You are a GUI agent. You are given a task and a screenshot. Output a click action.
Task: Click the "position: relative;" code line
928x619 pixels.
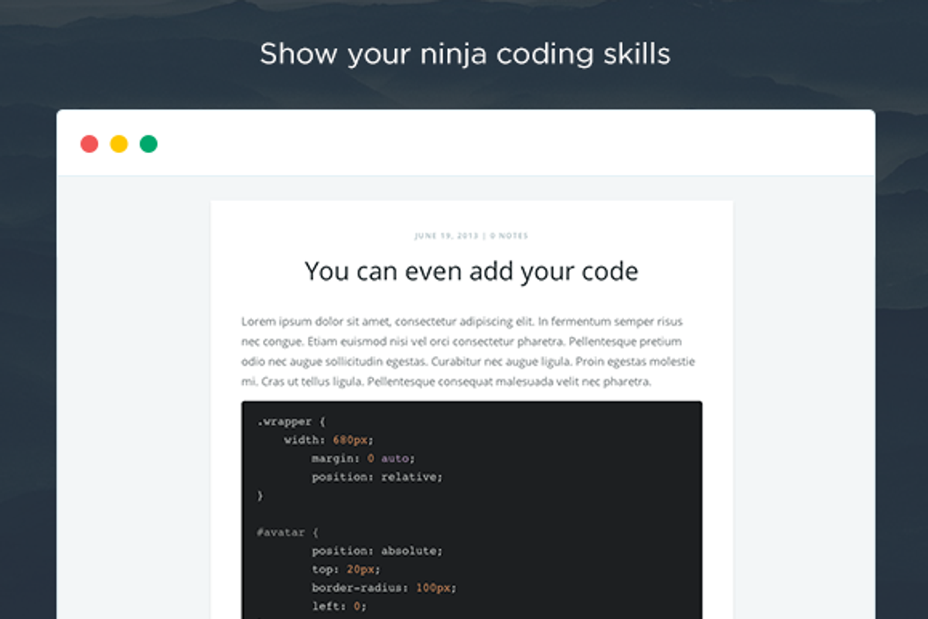[377, 477]
